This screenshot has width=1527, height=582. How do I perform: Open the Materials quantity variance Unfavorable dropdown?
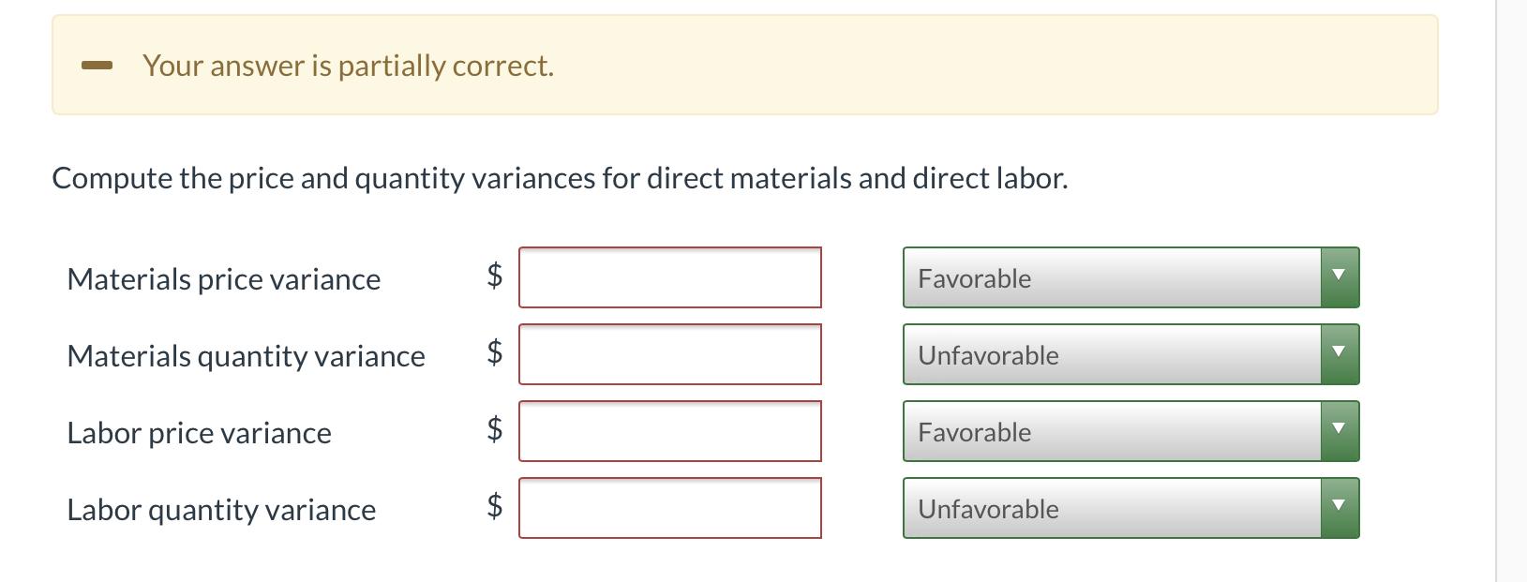pos(1112,354)
